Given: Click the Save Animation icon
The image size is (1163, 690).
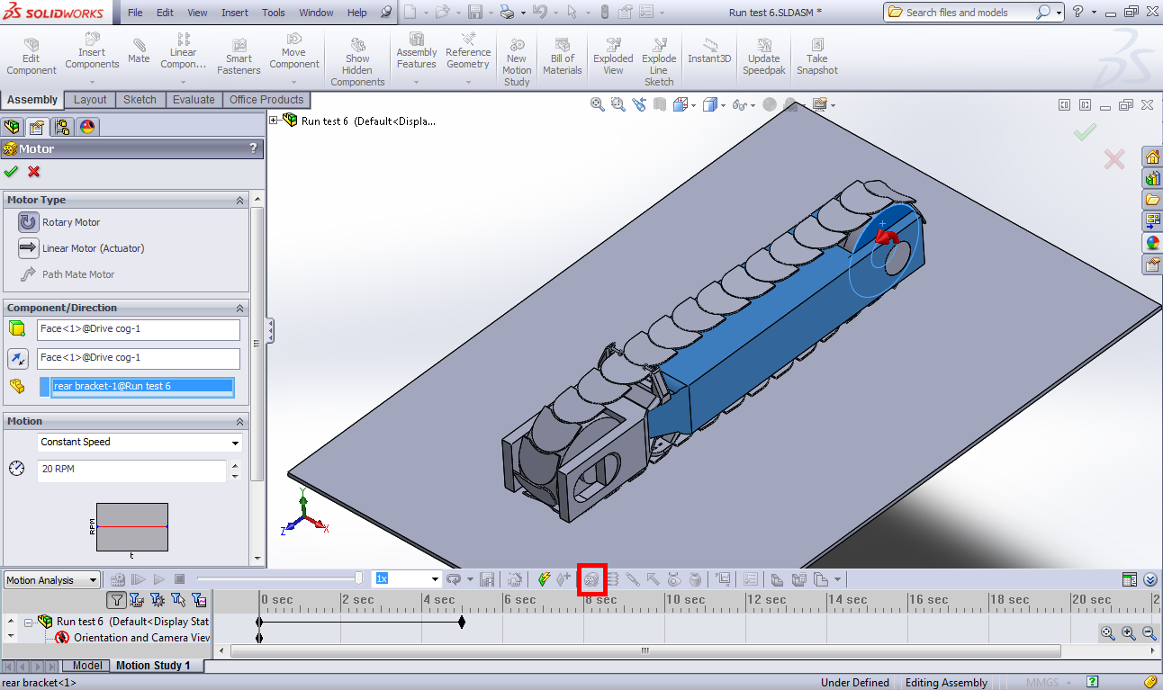Looking at the screenshot, I should [487, 580].
